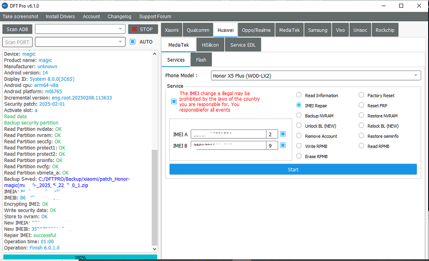
Task: Click the log scrollbar down arrow
Action: point(154,249)
